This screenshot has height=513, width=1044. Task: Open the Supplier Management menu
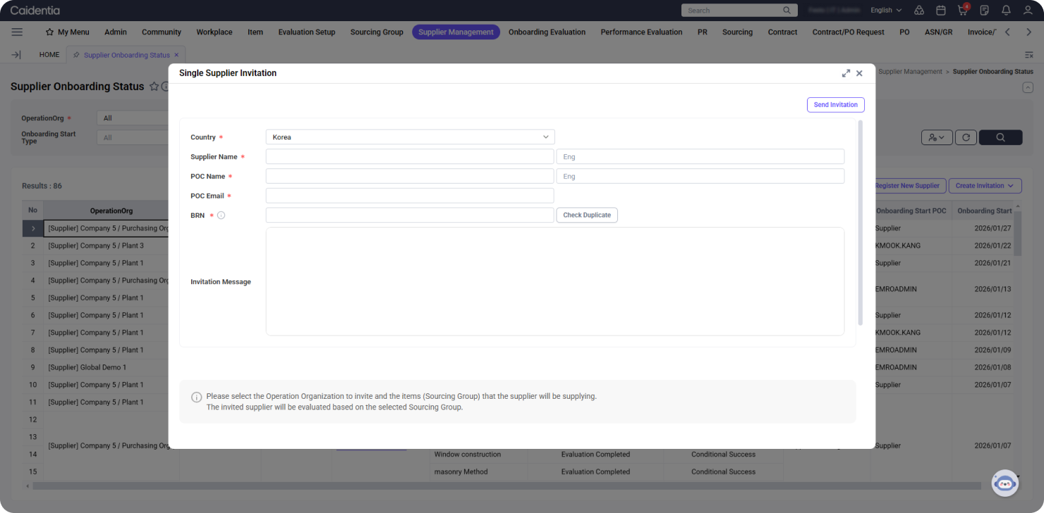pyautogui.click(x=456, y=32)
